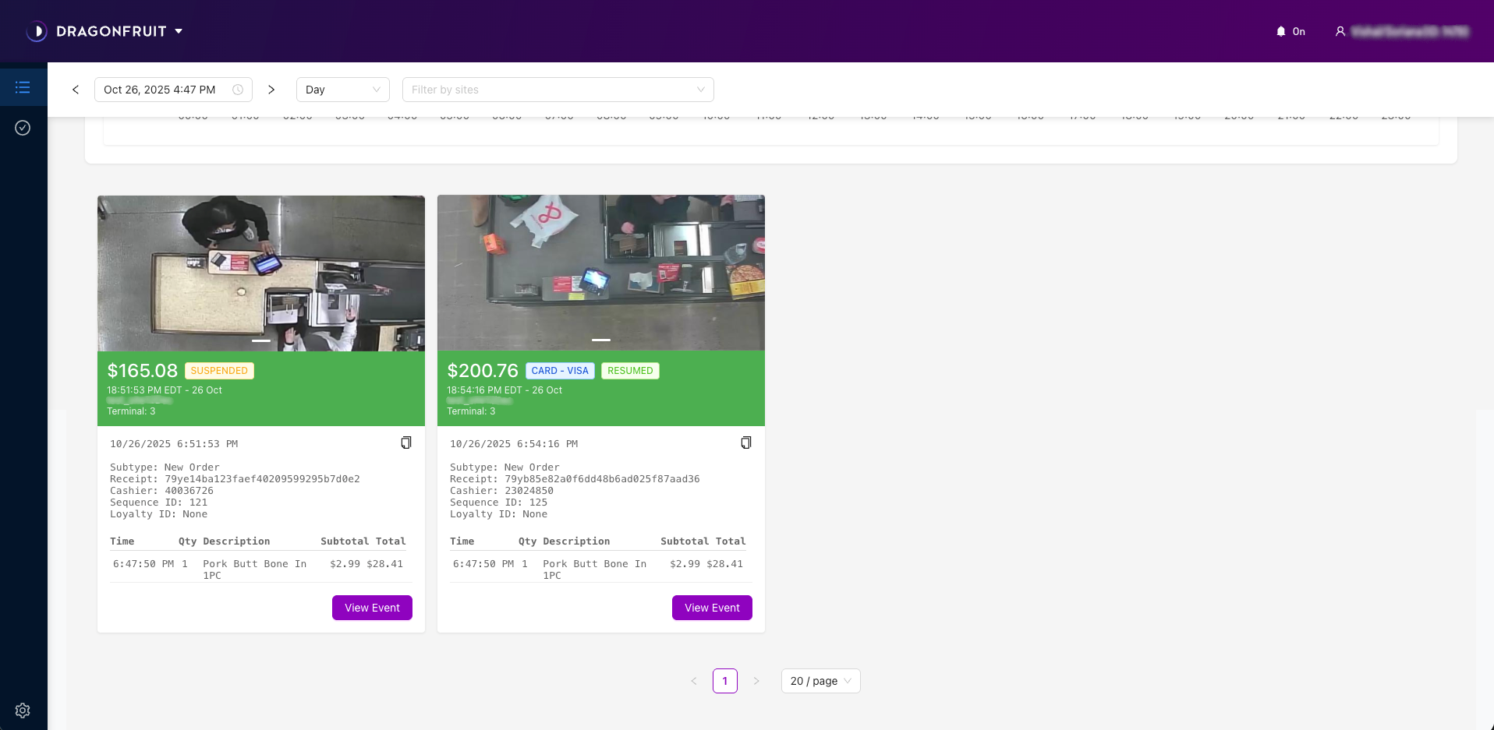Viewport: 1494px width, 730px height.
Task: Open the $165.08 transaction video thumbnail
Action: [x=261, y=273]
